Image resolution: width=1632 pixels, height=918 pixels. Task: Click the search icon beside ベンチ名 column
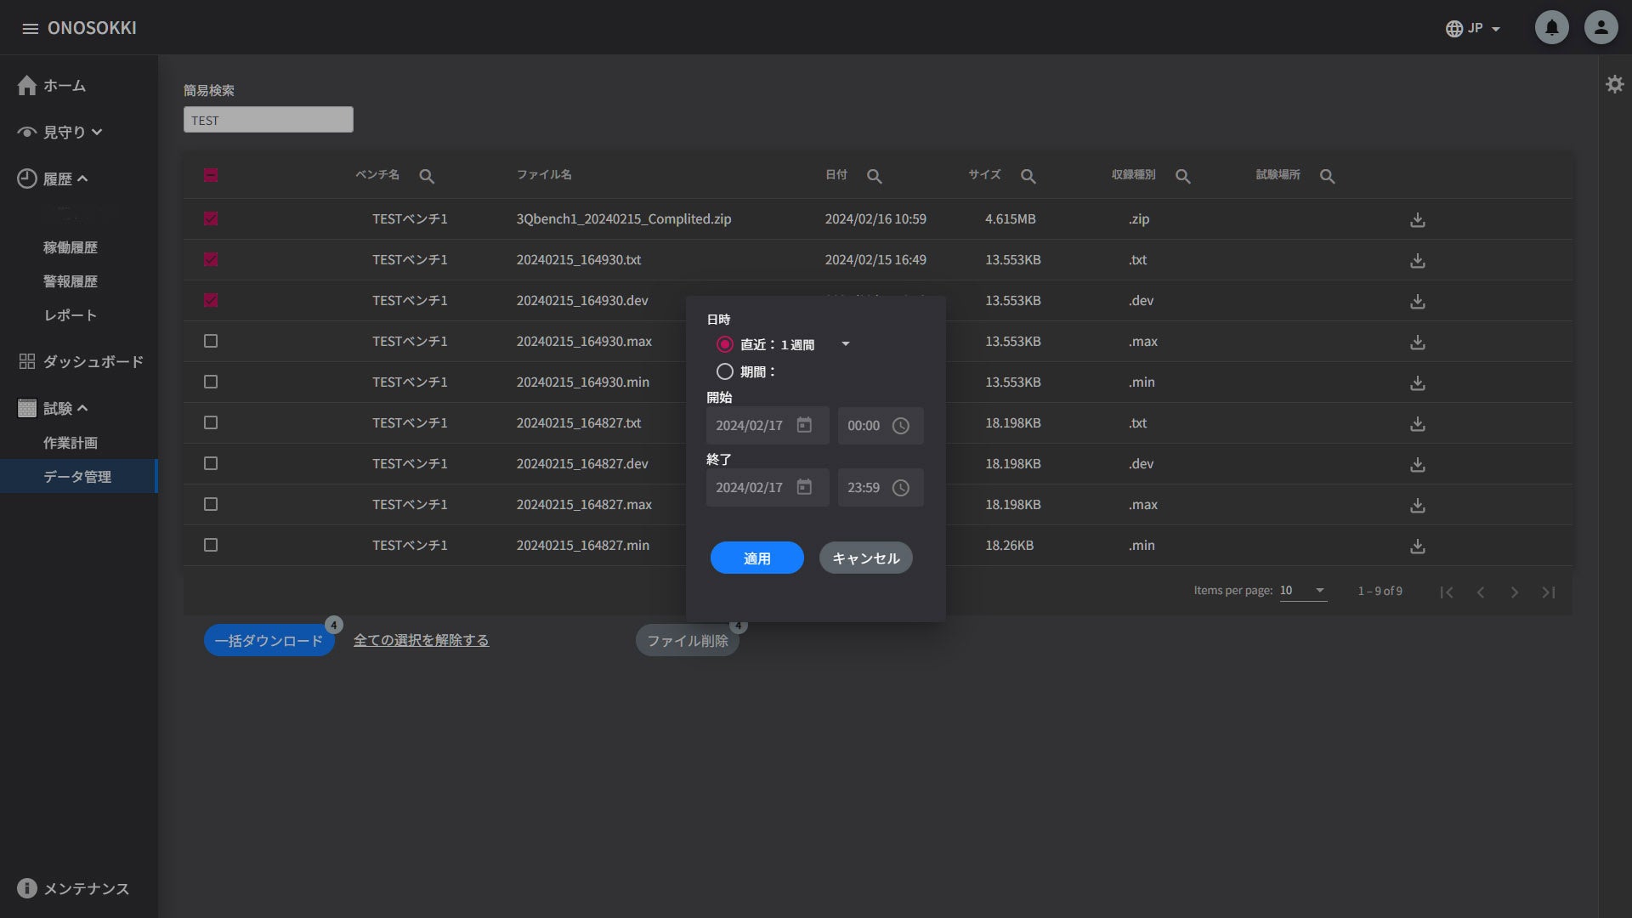(x=427, y=176)
